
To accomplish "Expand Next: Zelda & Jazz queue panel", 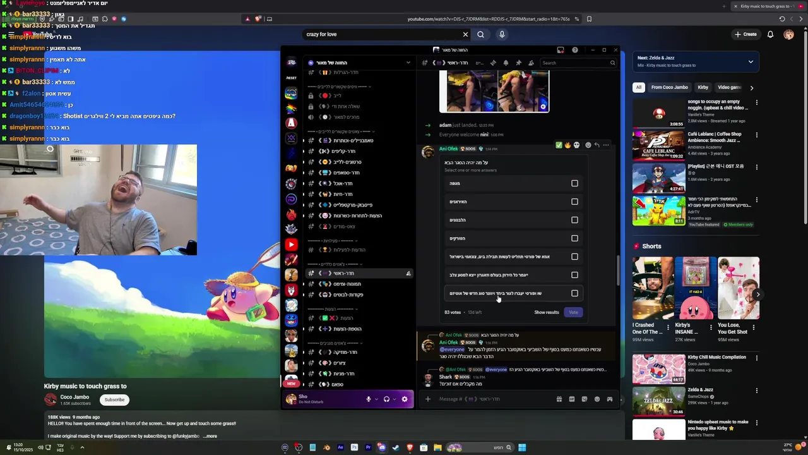I will [x=751, y=61].
